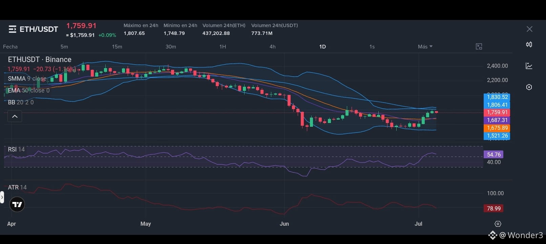This screenshot has height=244, width=546.
Task: Click the Apr time axis label
Action: (x=12, y=224)
